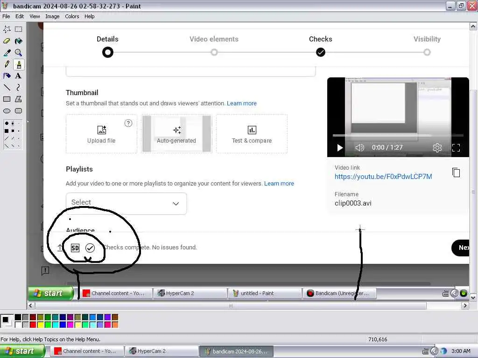Select magenta from the color palette

coord(70,325)
